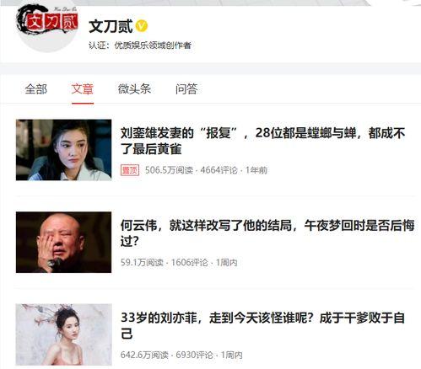Click the bald man wiping eye thumbnail
The image size is (421, 369).
coord(64,242)
